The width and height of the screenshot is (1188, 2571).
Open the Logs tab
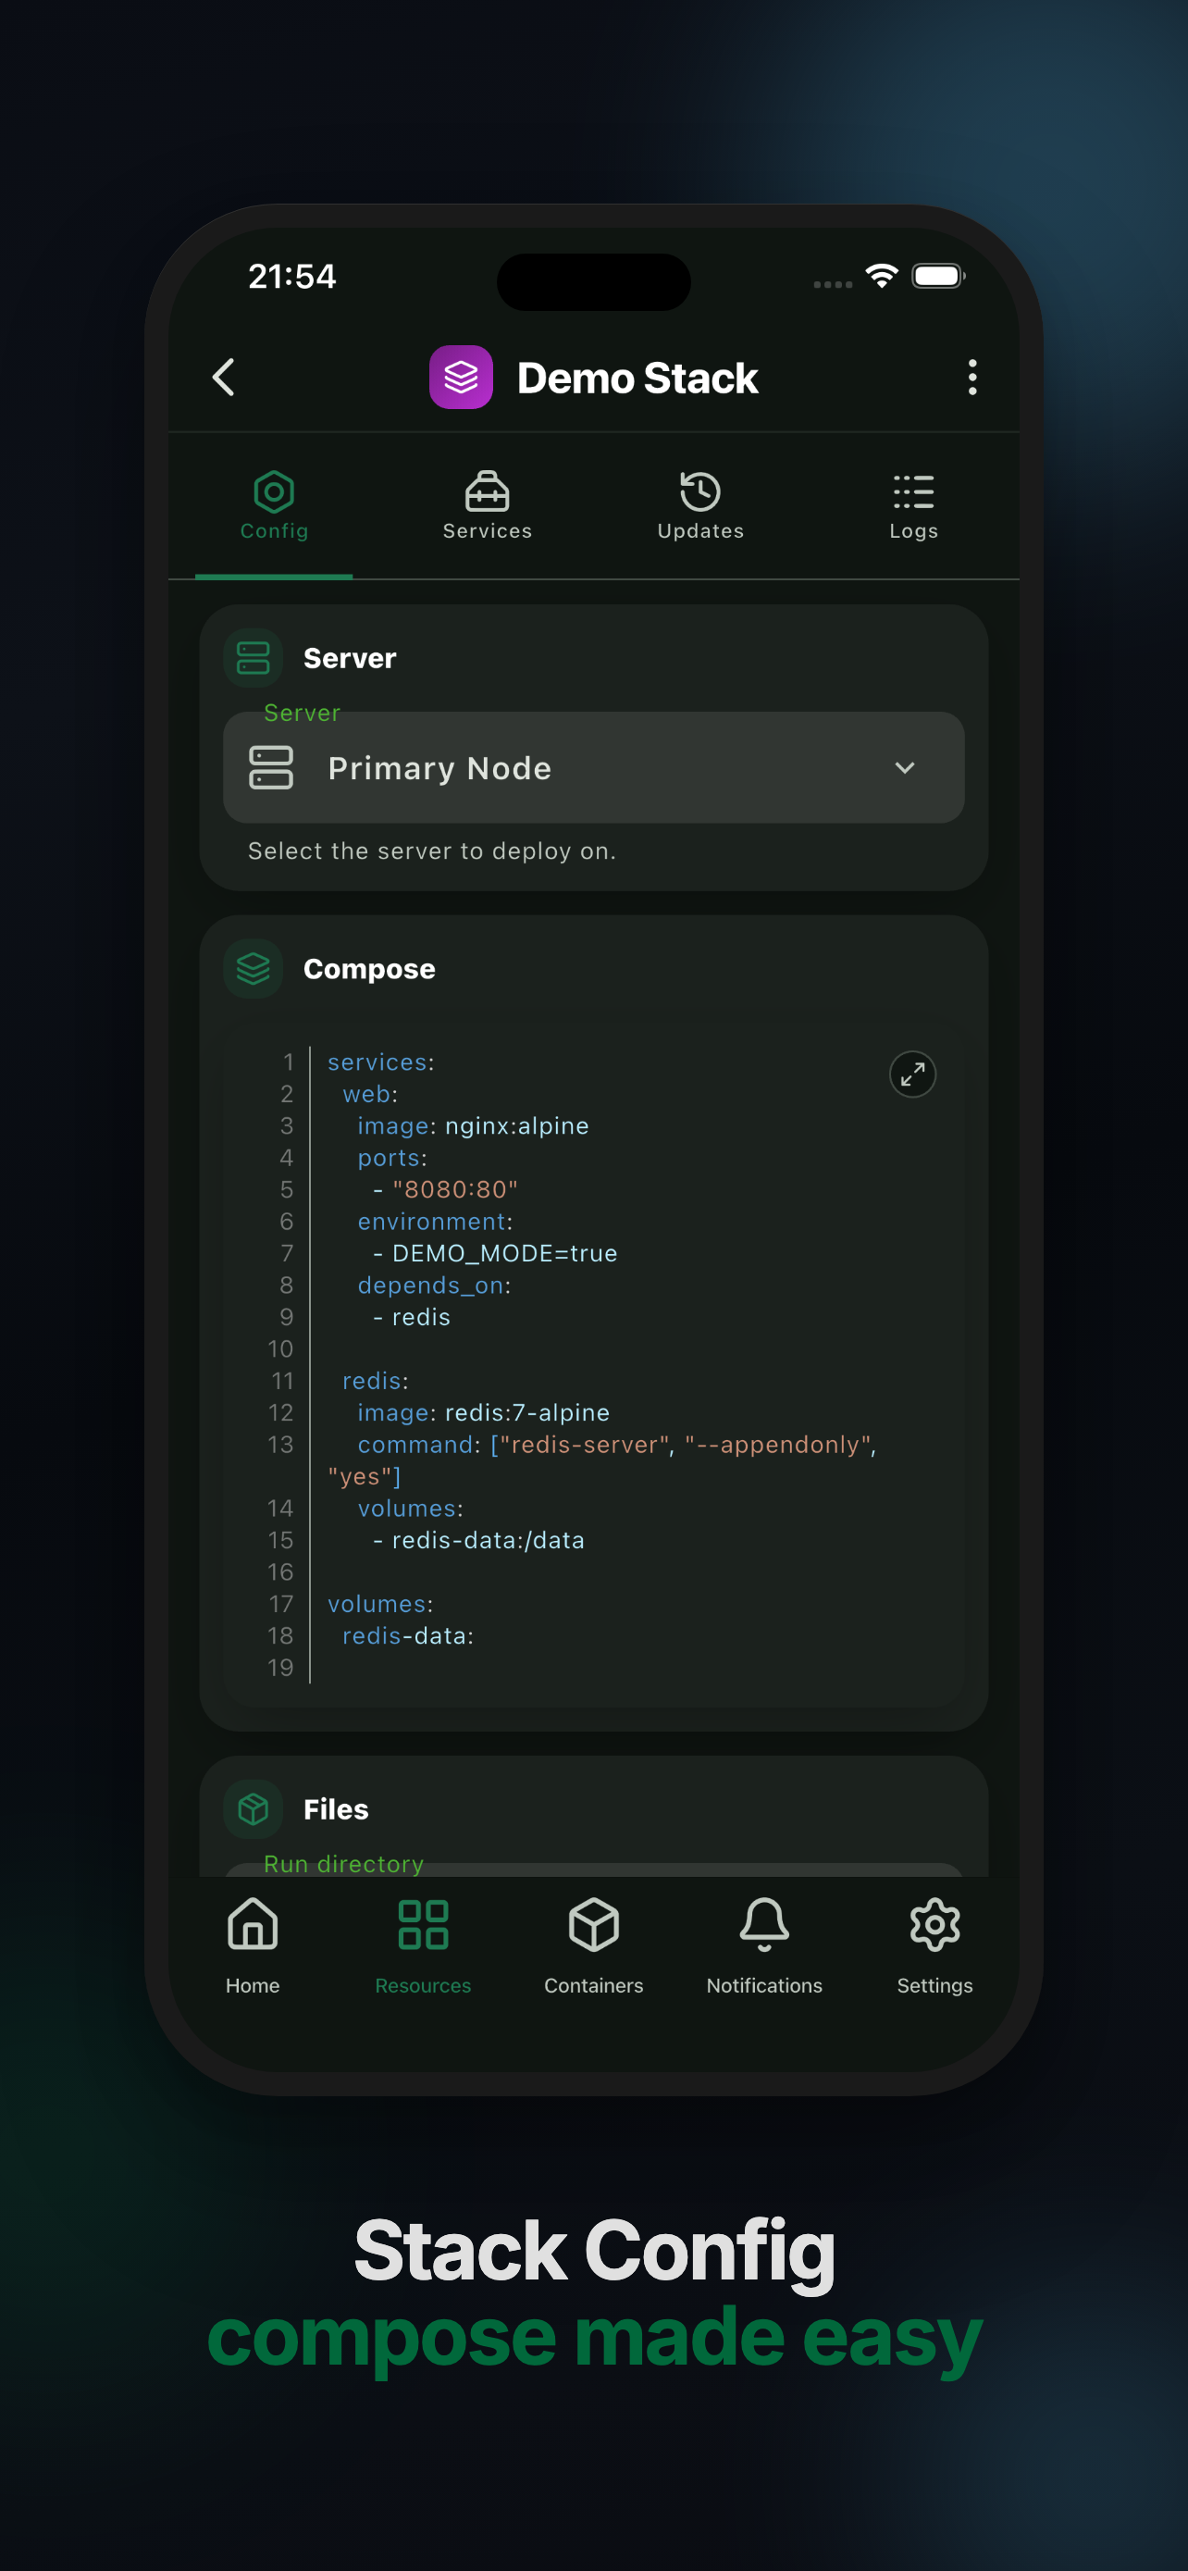pyautogui.click(x=914, y=507)
